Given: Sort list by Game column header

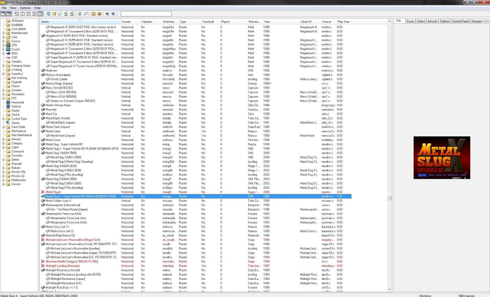Looking at the screenshot, I should [80, 22].
